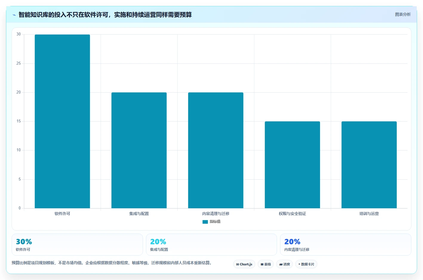The image size is (423, 280).
Task: Click the sparkle icon in the 数据卡片 chip
Action: click(x=299, y=264)
